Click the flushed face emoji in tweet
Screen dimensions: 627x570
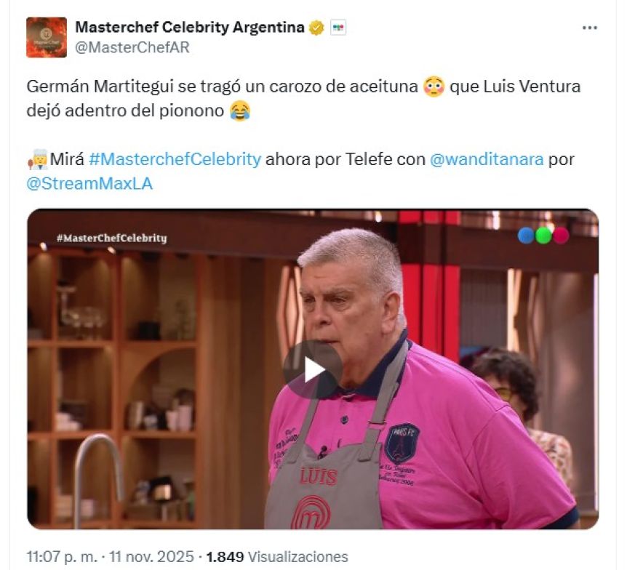(434, 87)
